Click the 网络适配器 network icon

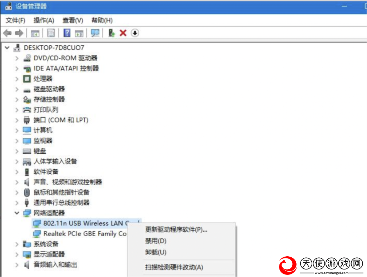pyautogui.click(x=27, y=213)
